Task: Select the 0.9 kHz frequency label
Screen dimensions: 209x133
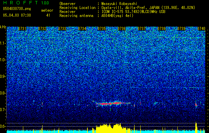Action: click(x=3, y=76)
